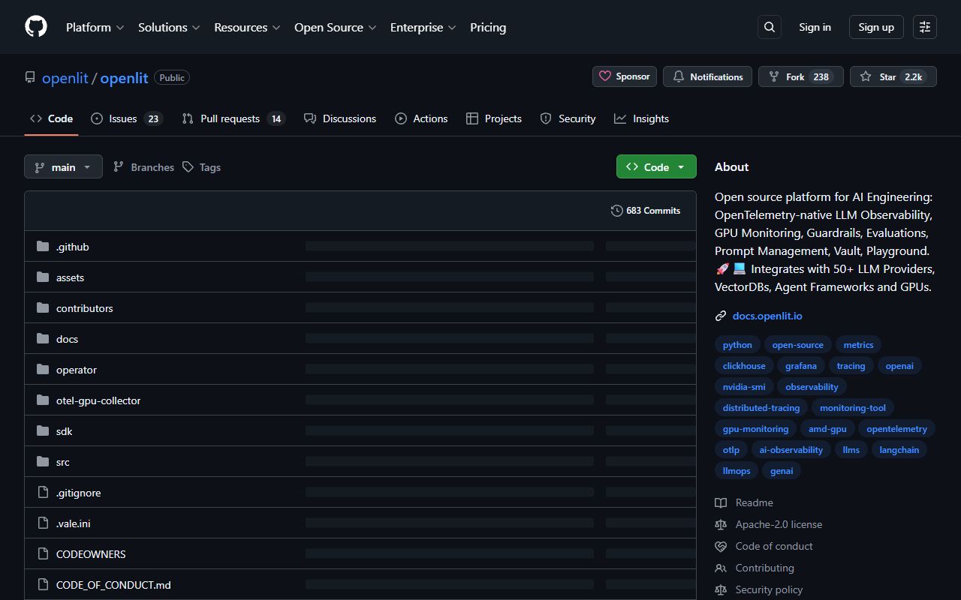Expand the green Code button dropdown
The width and height of the screenshot is (961, 600).
click(x=680, y=166)
